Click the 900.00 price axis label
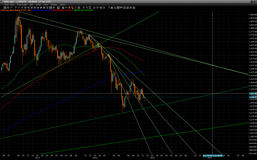257x160 pixels. [x=254, y=150]
